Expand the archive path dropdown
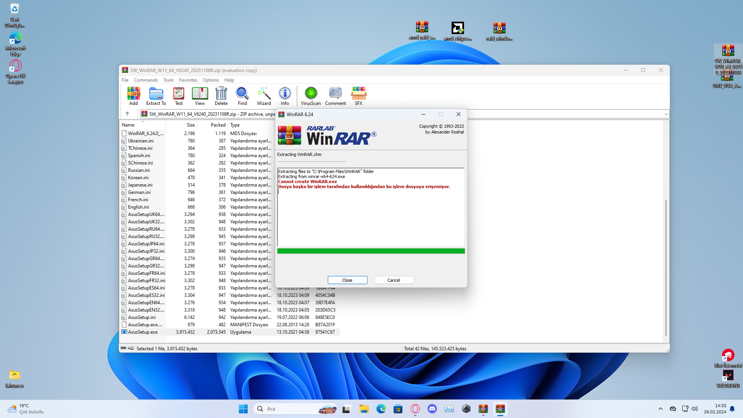 [666, 114]
